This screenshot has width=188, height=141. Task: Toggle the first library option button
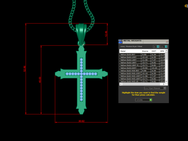point(156,47)
